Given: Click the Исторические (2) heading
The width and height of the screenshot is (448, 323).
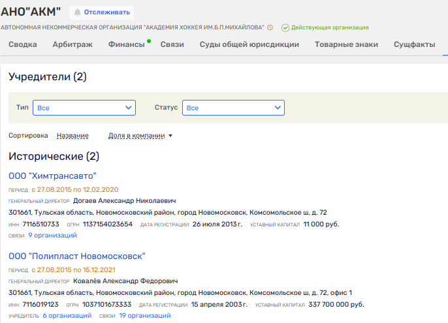Looking at the screenshot, I should pyautogui.click(x=54, y=157).
